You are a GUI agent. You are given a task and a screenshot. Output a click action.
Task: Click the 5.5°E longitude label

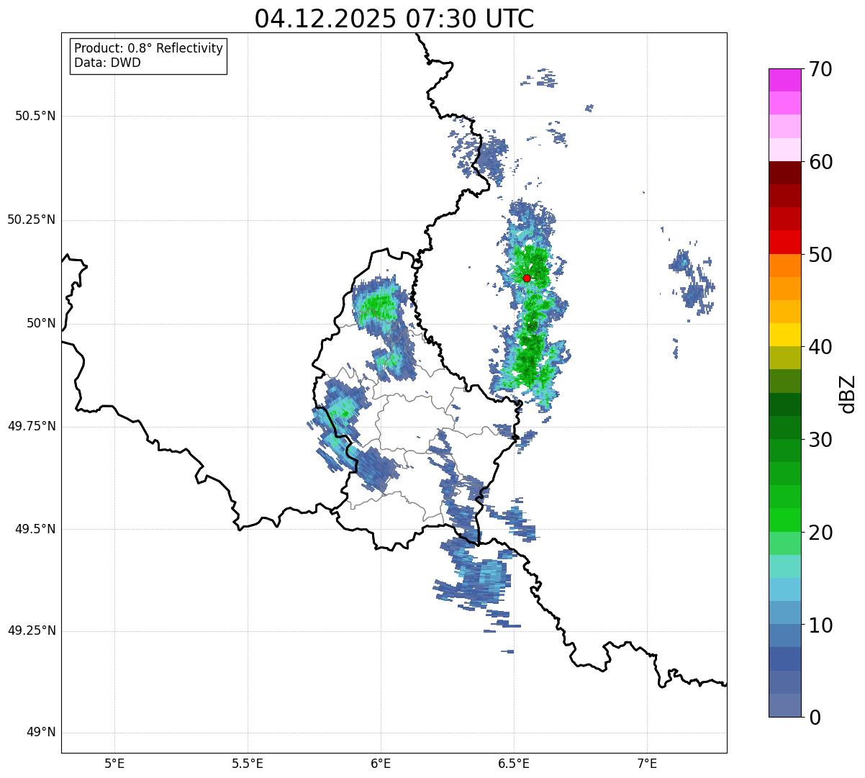(248, 764)
